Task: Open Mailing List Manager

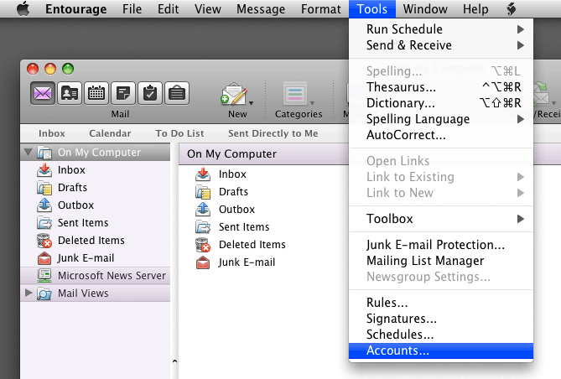Action: (441, 261)
